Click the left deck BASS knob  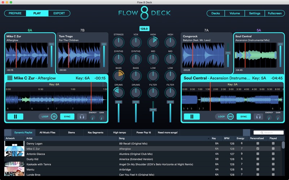(x=118, y=76)
